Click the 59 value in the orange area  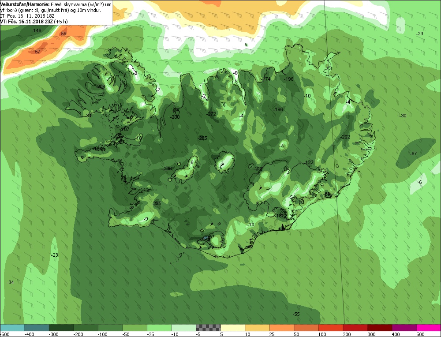tap(64, 34)
